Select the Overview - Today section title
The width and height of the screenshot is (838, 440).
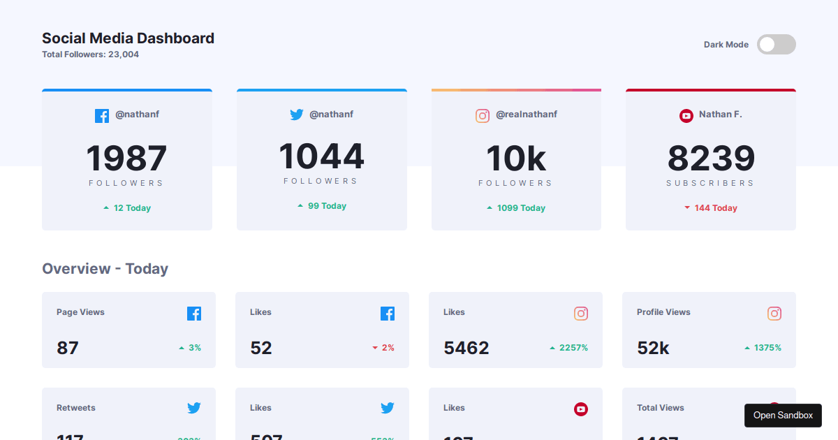[105, 268]
